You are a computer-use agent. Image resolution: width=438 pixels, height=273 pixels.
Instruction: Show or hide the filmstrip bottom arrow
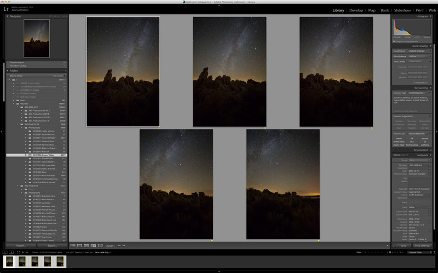pos(219,271)
